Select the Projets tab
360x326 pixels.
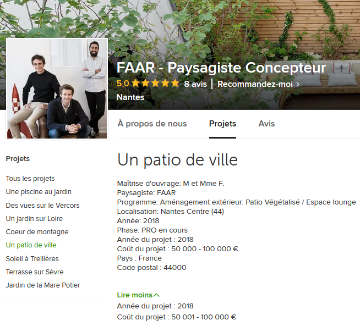[222, 124]
